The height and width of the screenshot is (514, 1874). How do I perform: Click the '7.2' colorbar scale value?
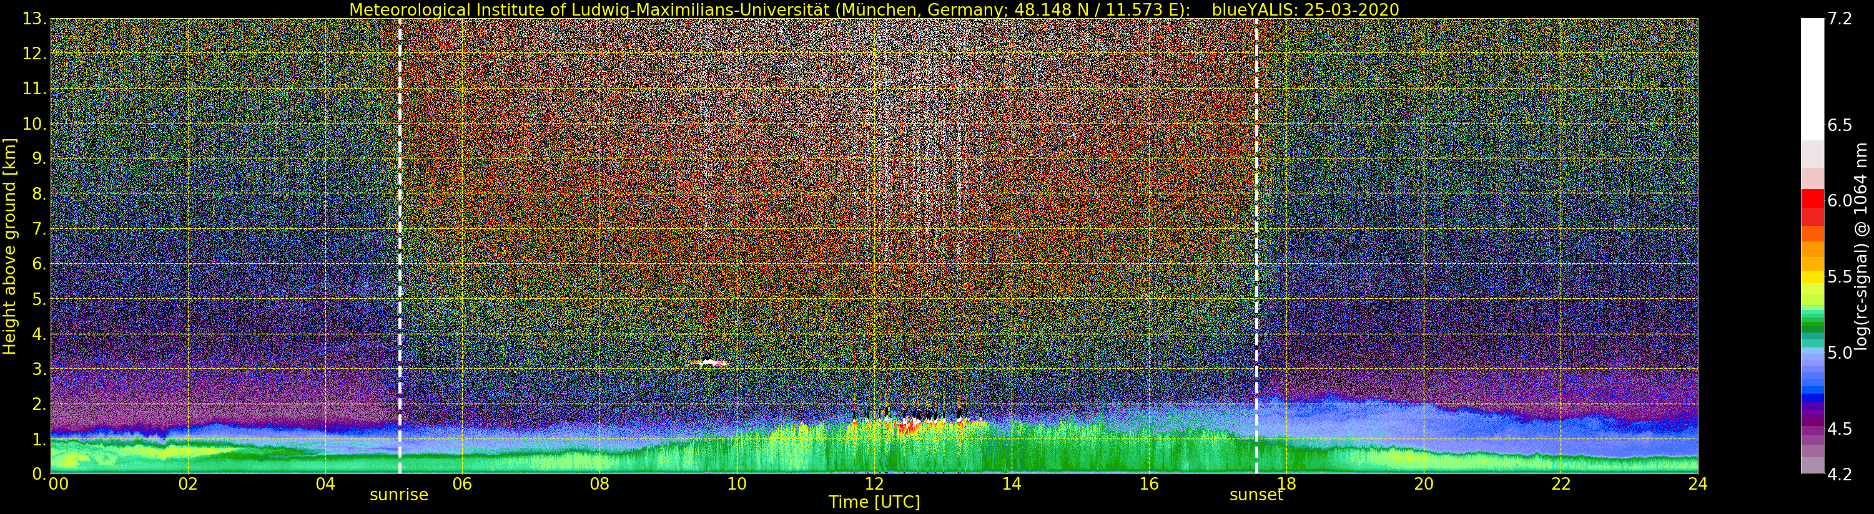click(x=1839, y=19)
